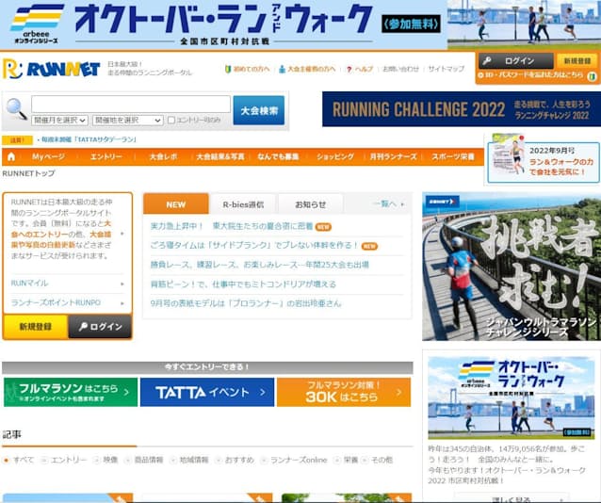Open 一覧へ list link
Screen dimensions: 601x503
click(x=388, y=204)
